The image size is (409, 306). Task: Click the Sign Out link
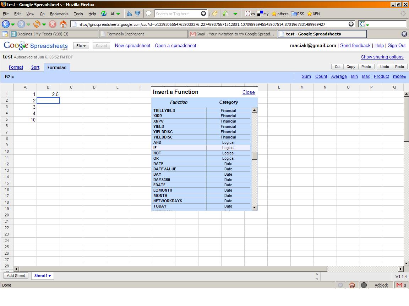pos(397,46)
